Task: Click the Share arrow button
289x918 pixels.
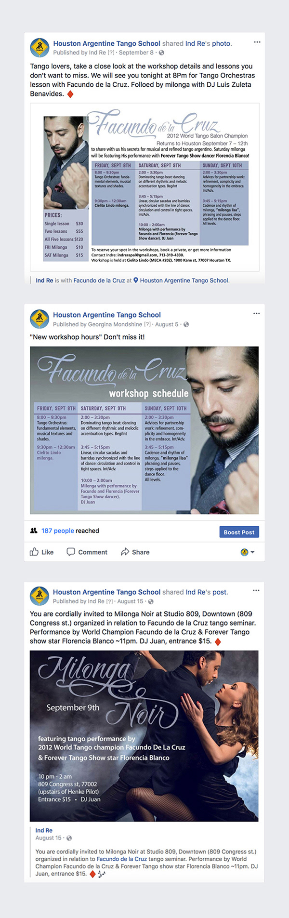Action: 135,552
